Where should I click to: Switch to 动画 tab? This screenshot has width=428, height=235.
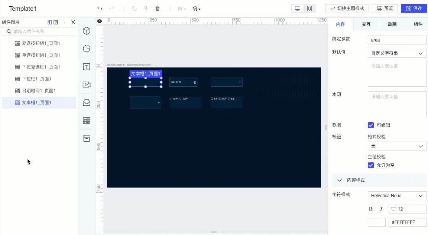tap(392, 24)
